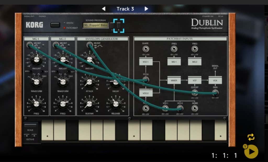Shift octave down with the left arrow
Image resolution: width=268 pixels, height=162 pixels.
27,136
